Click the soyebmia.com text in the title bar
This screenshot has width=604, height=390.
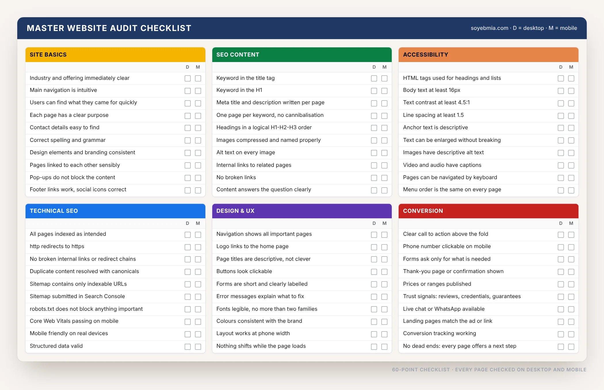coord(490,28)
